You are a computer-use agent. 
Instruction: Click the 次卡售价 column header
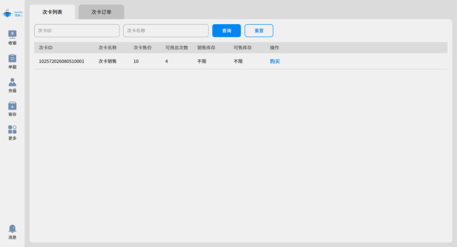click(143, 47)
